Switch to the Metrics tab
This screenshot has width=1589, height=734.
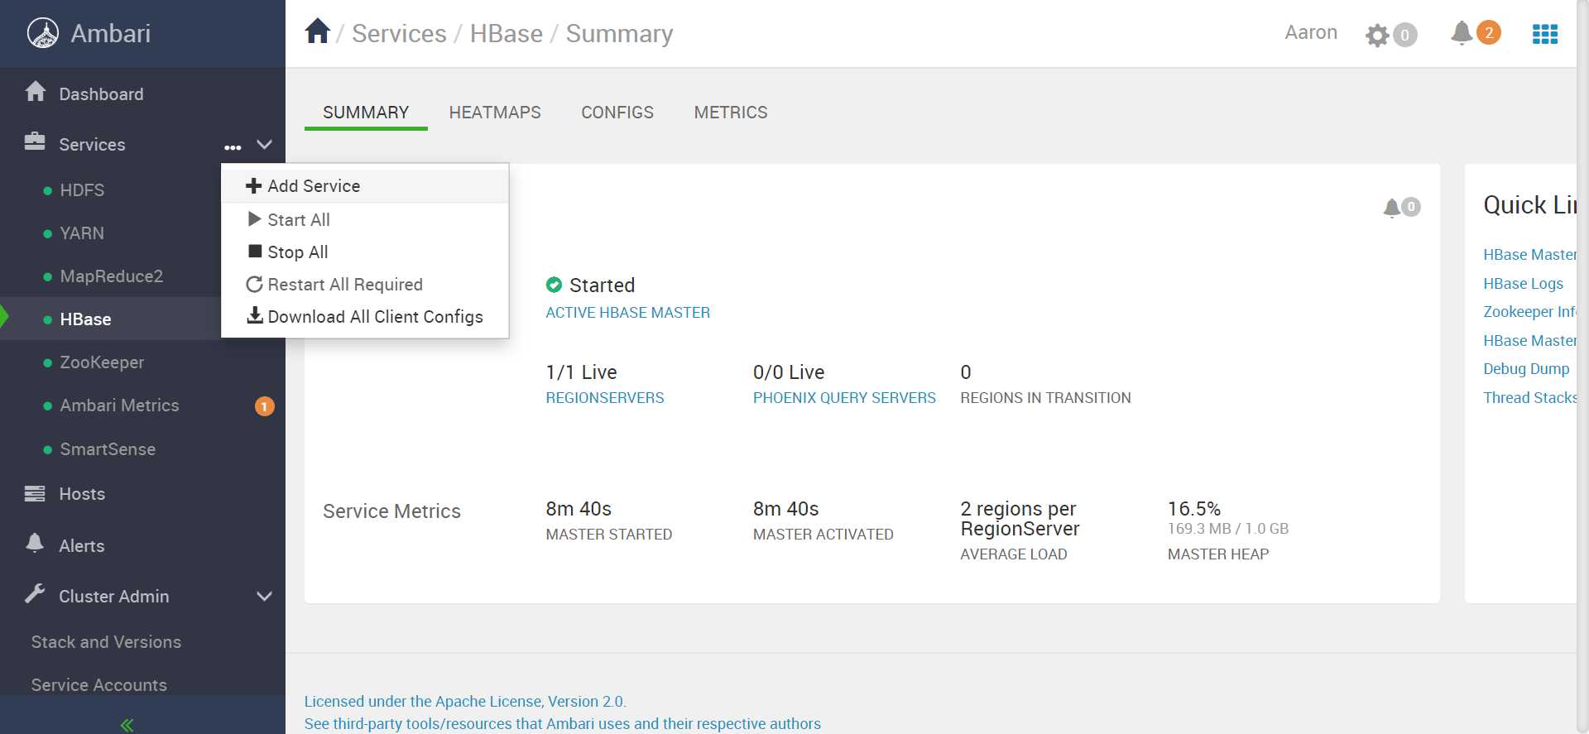731,113
